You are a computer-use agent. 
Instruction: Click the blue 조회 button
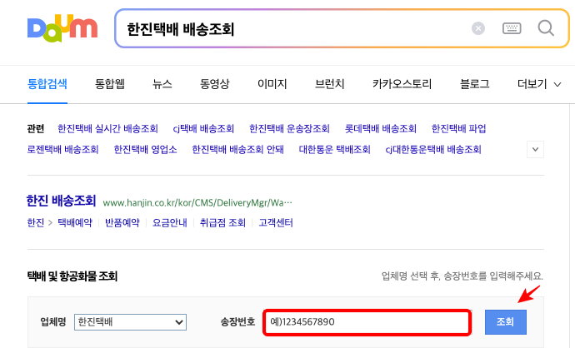point(505,322)
